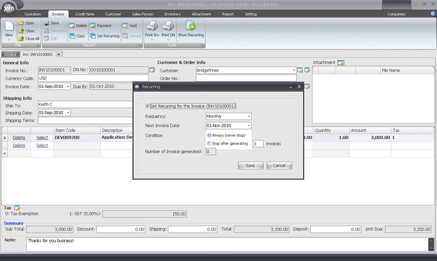Screen dimensions: 437x261
Task: Copy the invoice record
Action: coord(77,36)
